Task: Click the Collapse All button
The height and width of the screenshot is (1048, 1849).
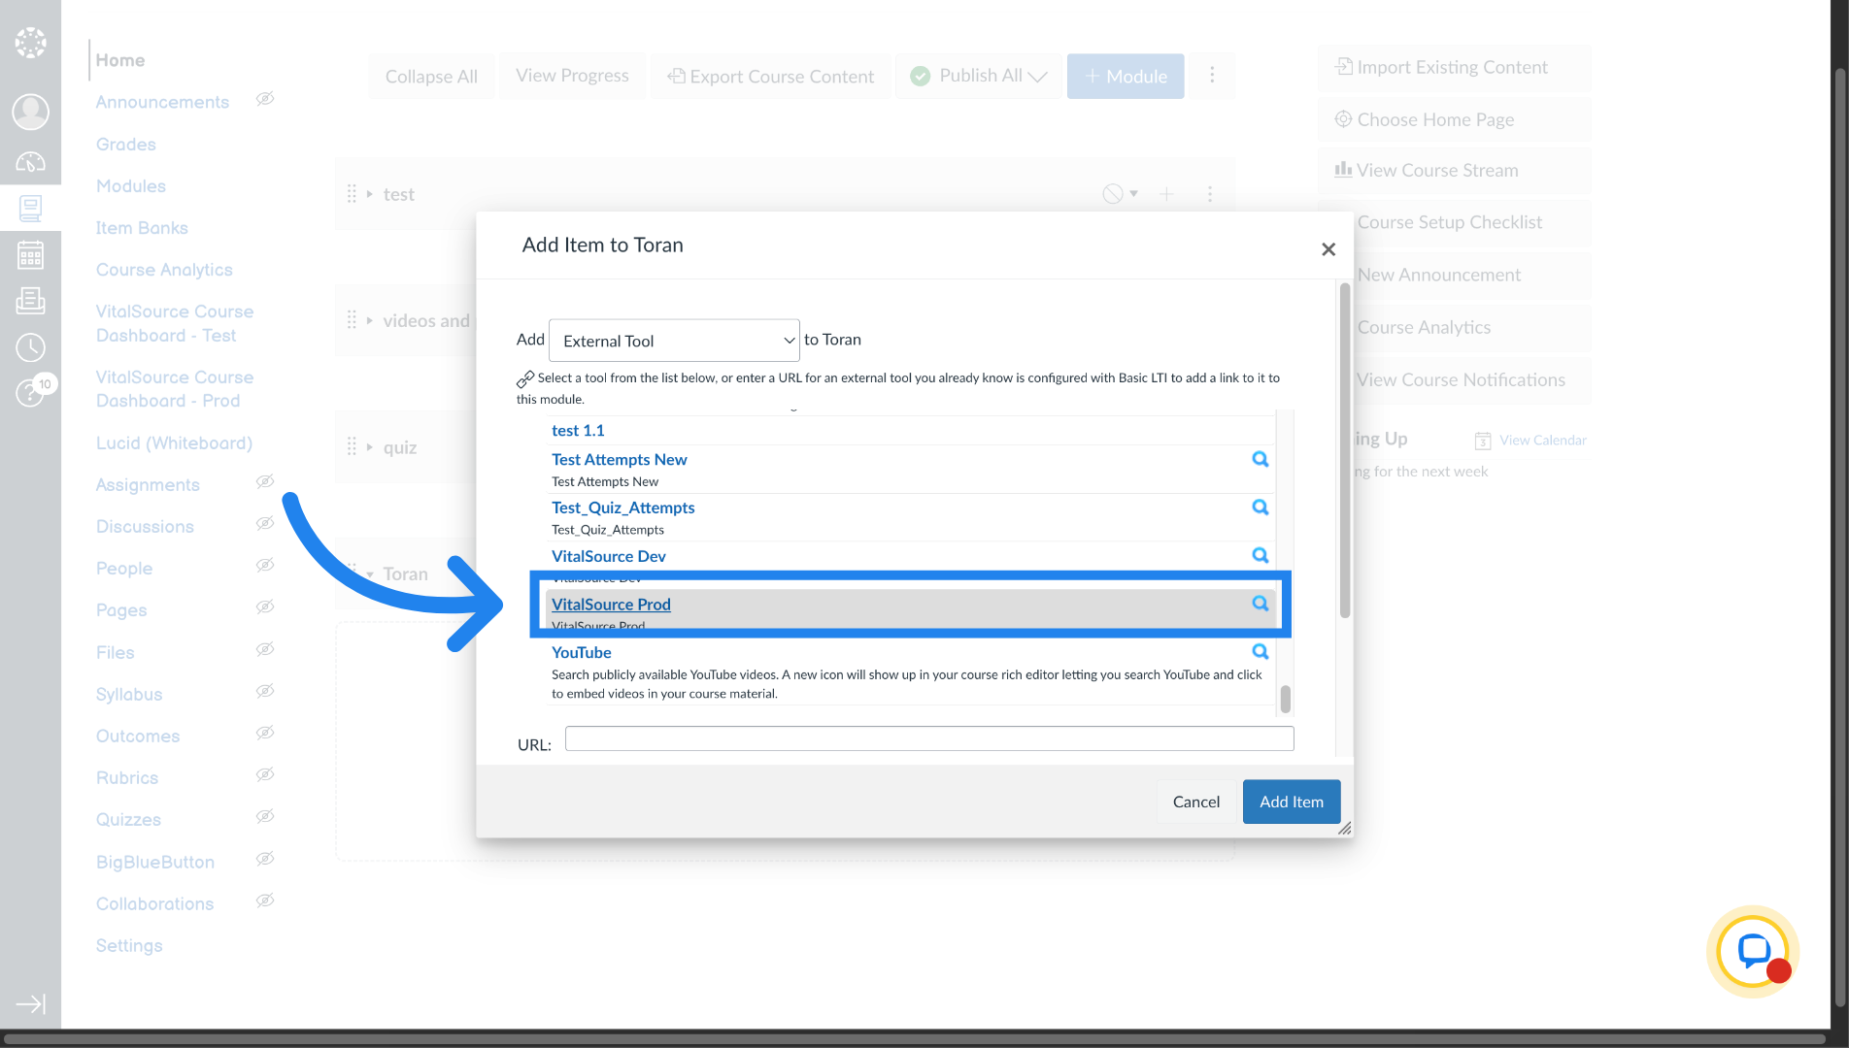Action: point(431,76)
